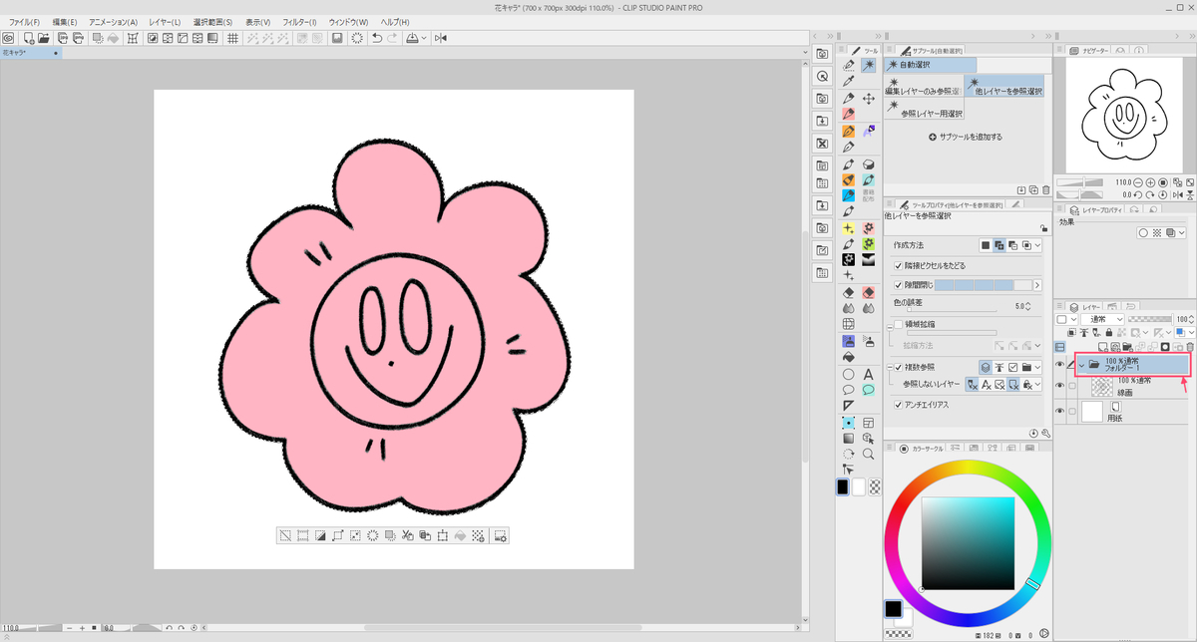Select the ellipse figure tool
Image resolution: width=1197 pixels, height=642 pixels.
pos(848,375)
